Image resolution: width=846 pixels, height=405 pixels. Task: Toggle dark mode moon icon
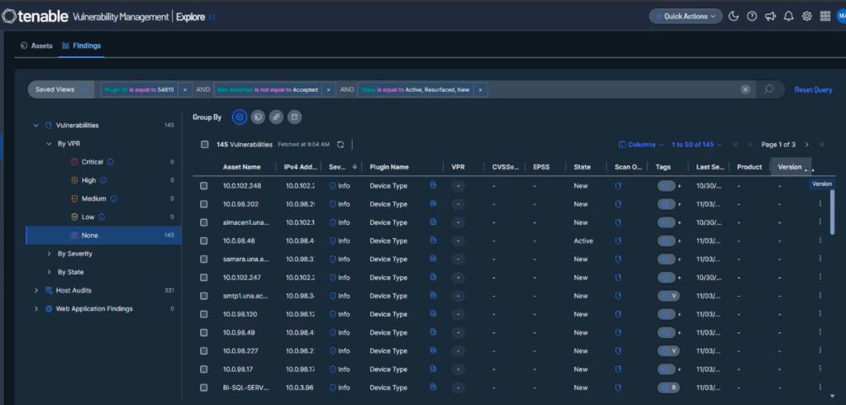click(x=733, y=16)
